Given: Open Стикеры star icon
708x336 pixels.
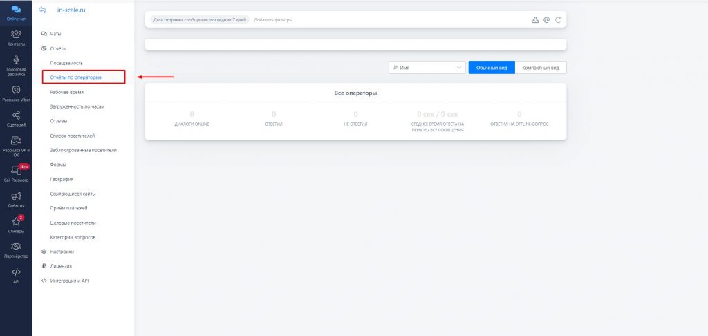Looking at the screenshot, I should pyautogui.click(x=16, y=222).
